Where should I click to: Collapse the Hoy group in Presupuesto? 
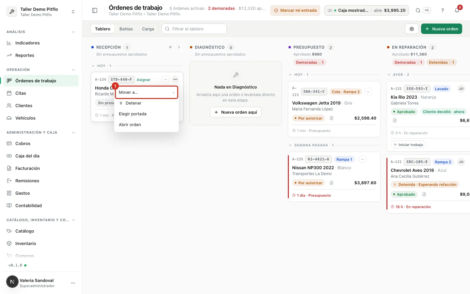point(290,75)
